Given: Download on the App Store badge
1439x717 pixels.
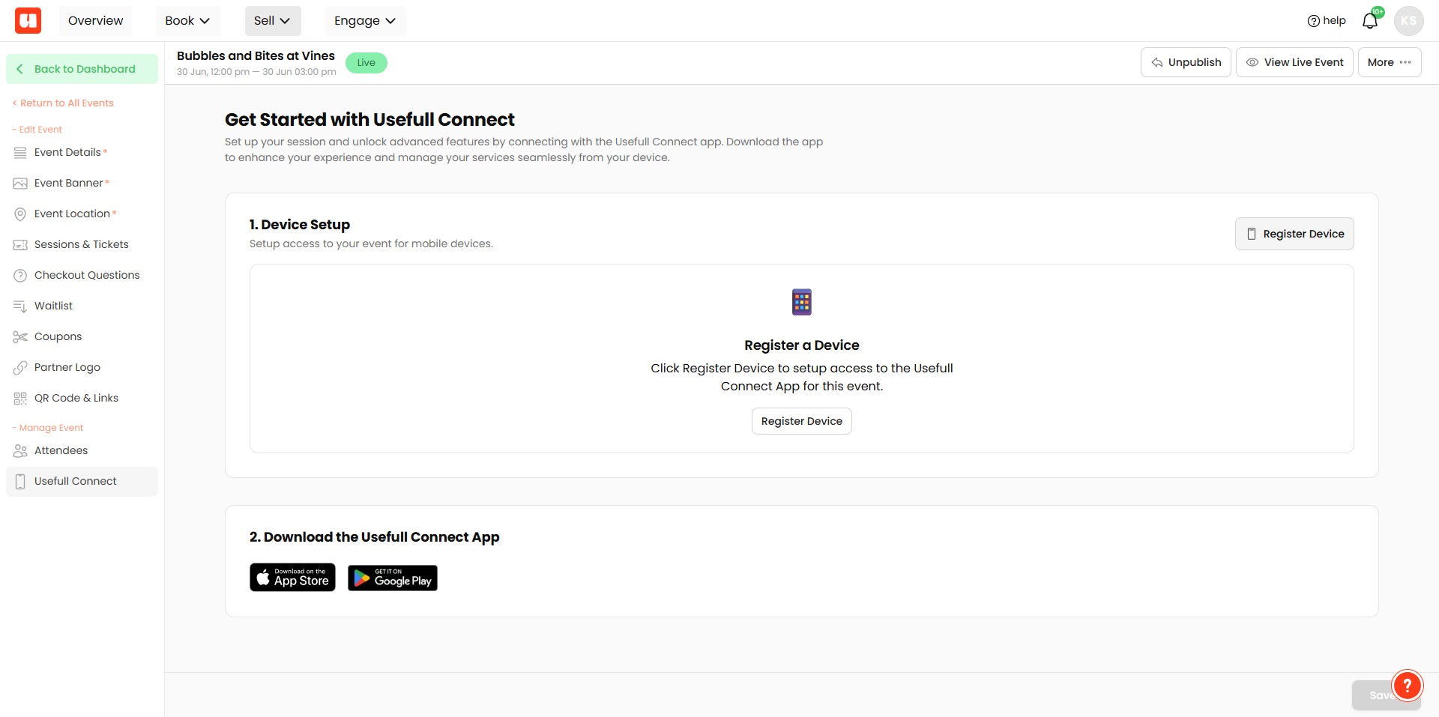Looking at the screenshot, I should [292, 578].
